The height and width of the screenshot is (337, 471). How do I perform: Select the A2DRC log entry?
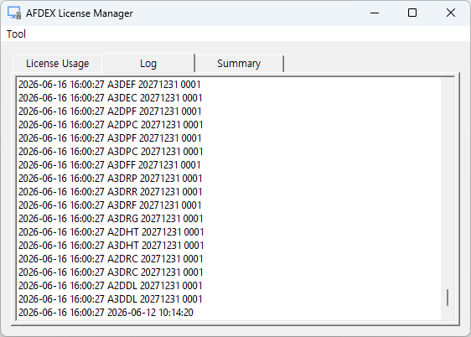click(x=111, y=259)
